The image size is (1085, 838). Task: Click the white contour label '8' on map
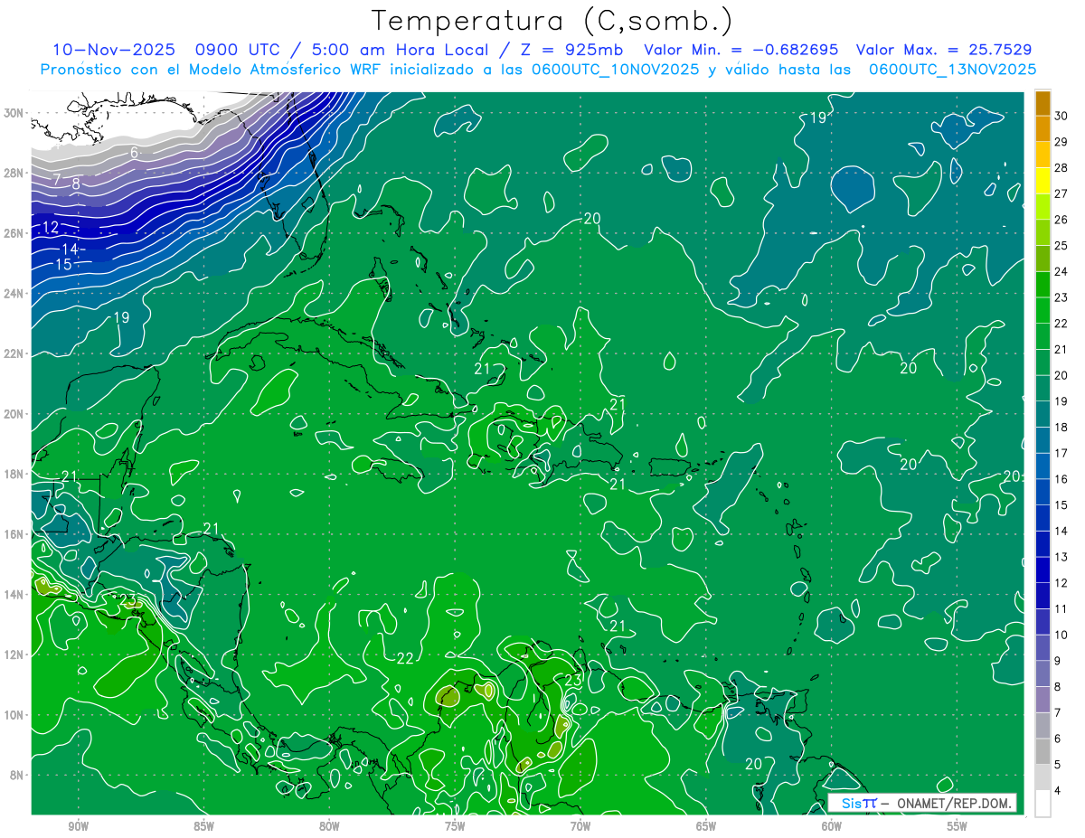click(x=76, y=184)
